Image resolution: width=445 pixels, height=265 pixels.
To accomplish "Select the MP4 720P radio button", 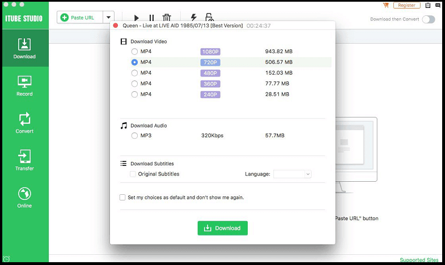I will 134,62.
